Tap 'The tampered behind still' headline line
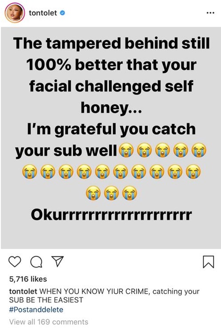 (111, 43)
